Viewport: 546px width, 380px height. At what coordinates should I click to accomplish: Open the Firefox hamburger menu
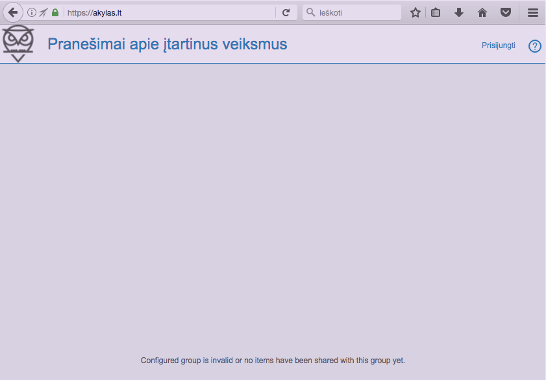click(532, 12)
